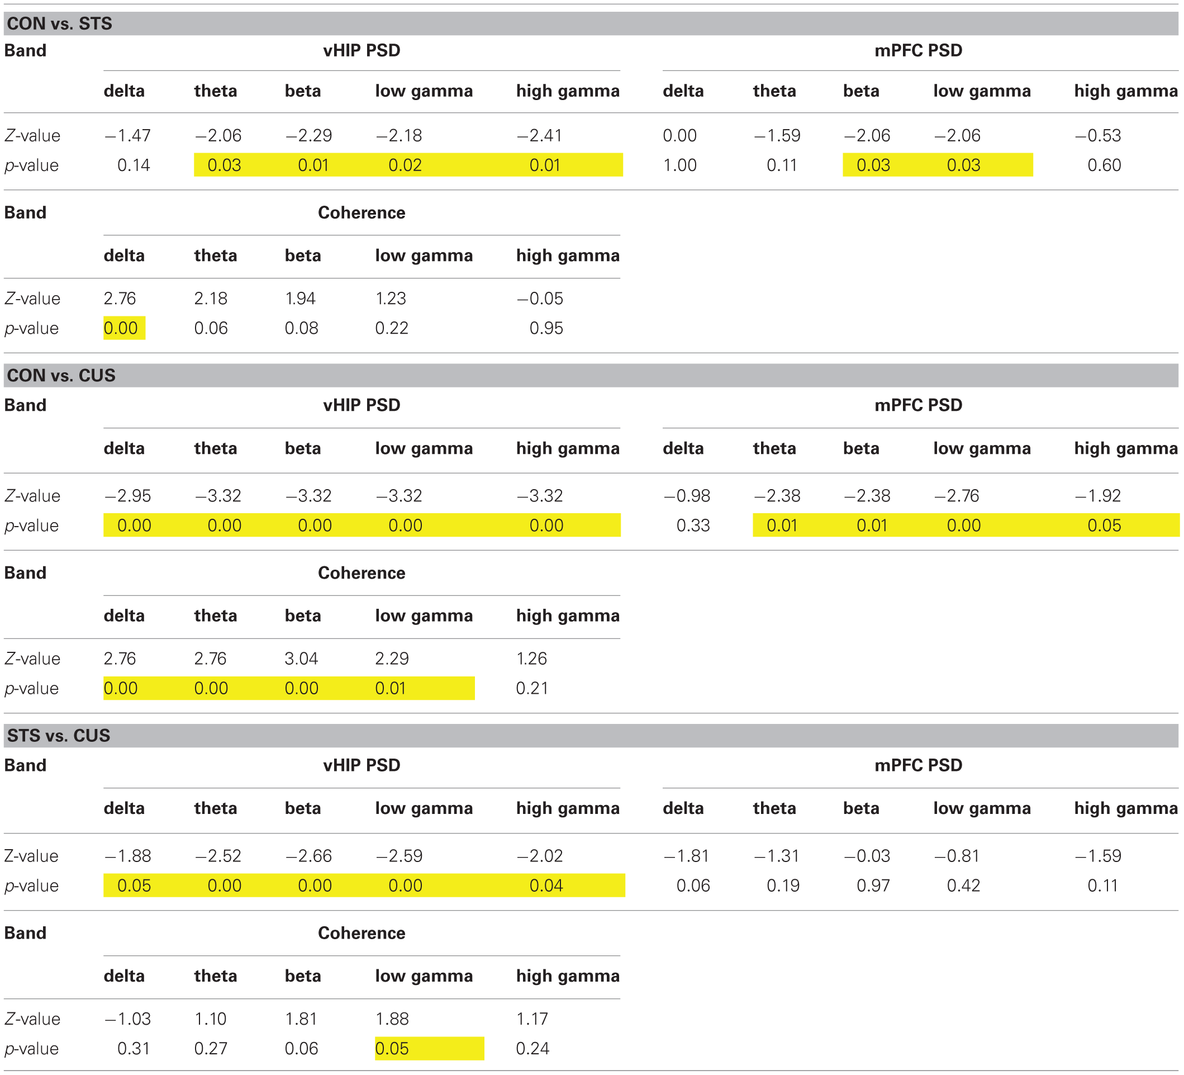This screenshot has width=1184, height=1075.
Task: Click the mPFC PSD column header
Action: (920, 50)
